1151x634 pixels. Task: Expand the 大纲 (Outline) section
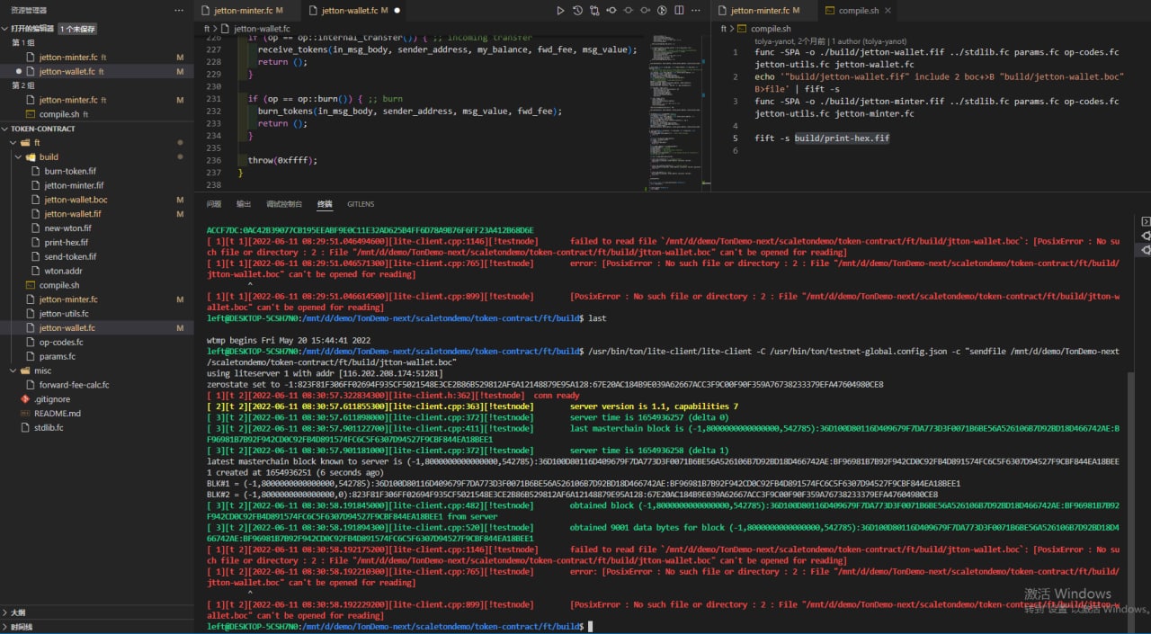(97, 612)
